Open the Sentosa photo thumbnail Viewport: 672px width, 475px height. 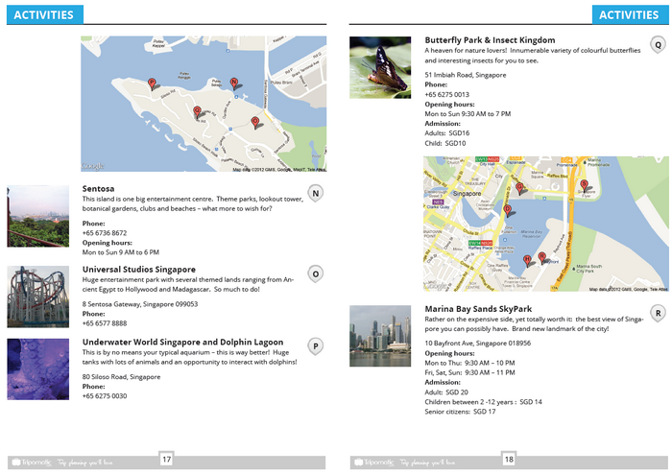tap(38, 216)
